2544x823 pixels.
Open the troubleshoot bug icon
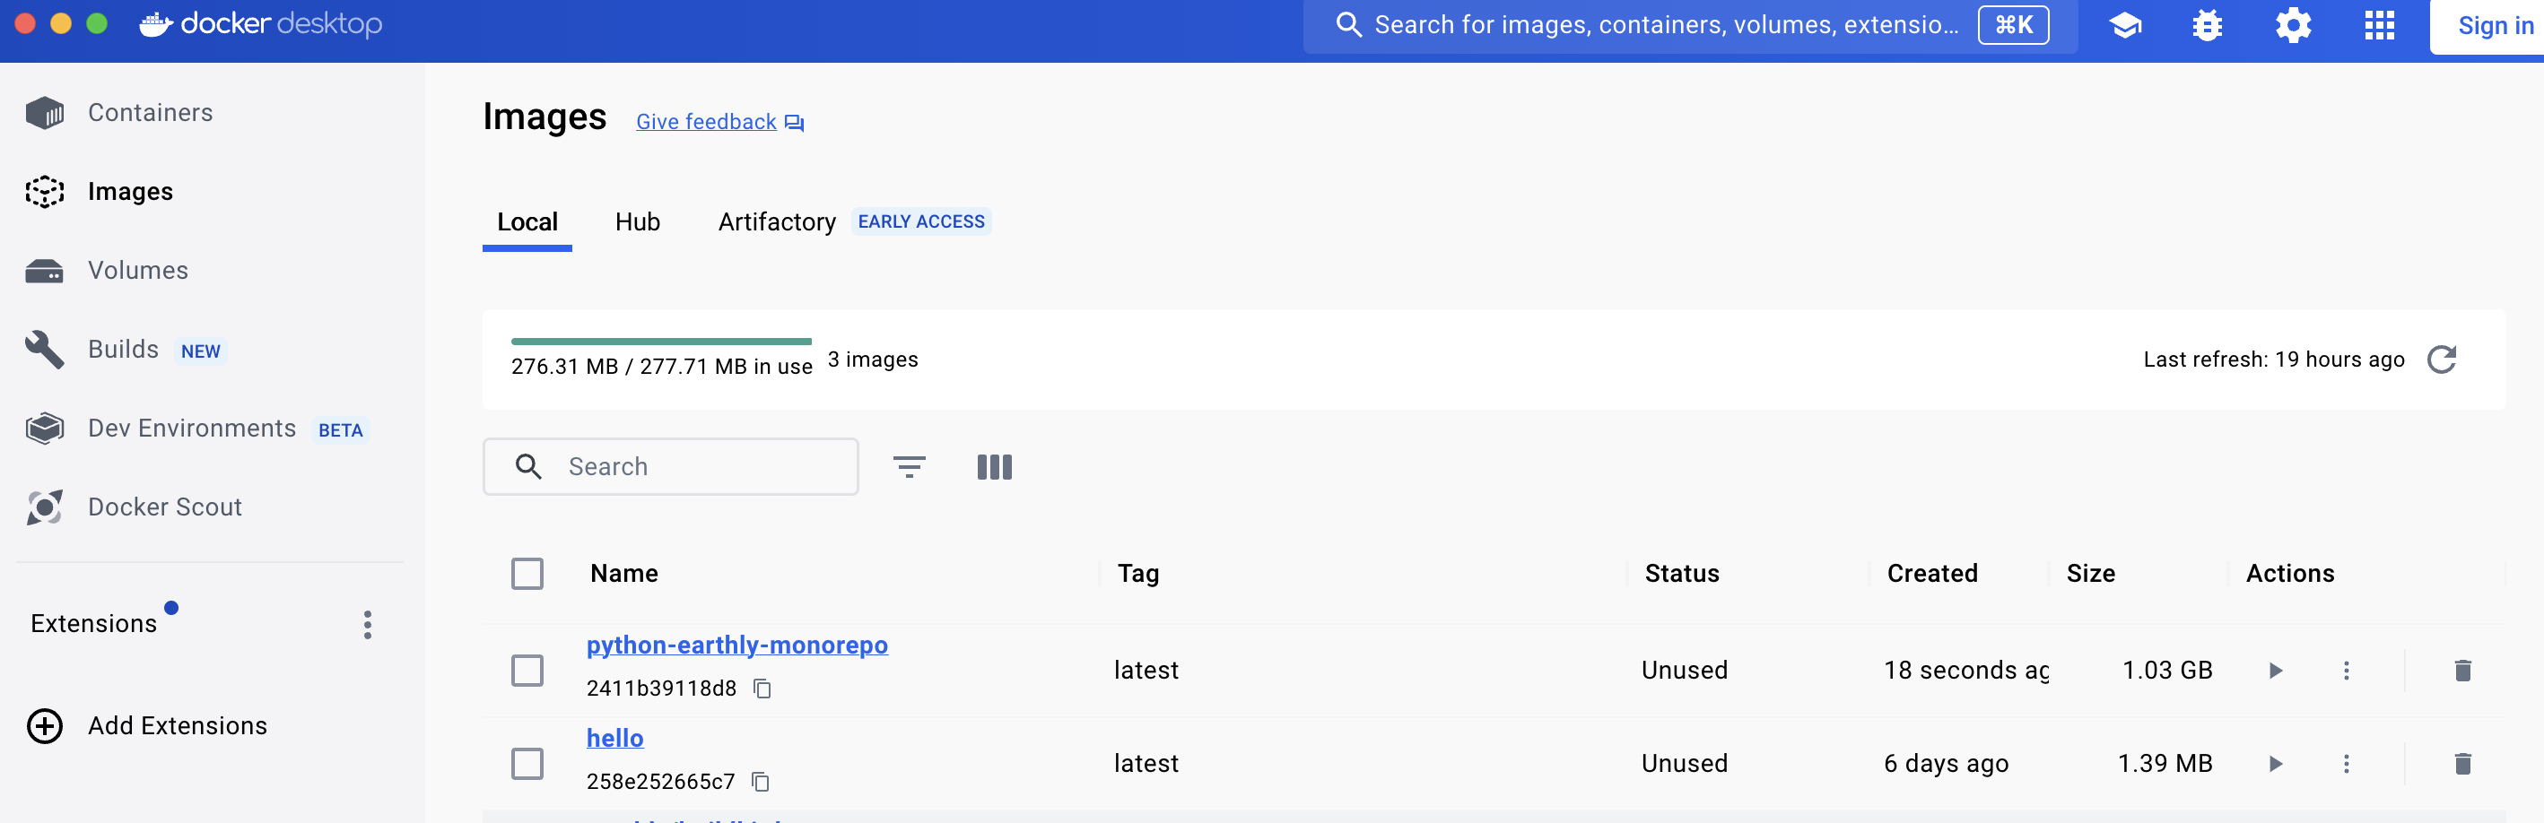pyautogui.click(x=2206, y=25)
